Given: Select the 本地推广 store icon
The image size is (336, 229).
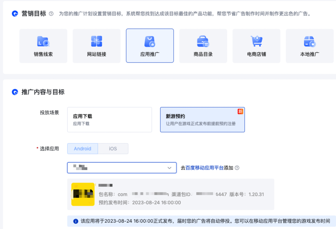Looking at the screenshot, I should (310, 41).
